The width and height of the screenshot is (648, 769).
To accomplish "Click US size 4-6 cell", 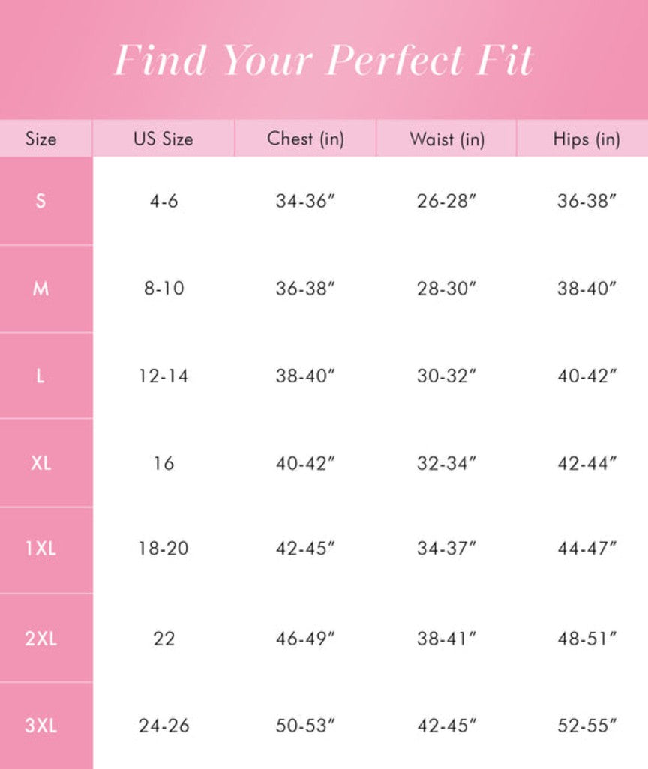I will click(x=163, y=201).
